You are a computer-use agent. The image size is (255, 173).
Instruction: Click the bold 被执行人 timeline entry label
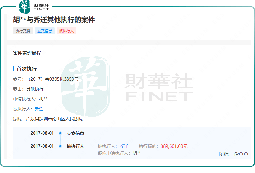tap(75, 146)
